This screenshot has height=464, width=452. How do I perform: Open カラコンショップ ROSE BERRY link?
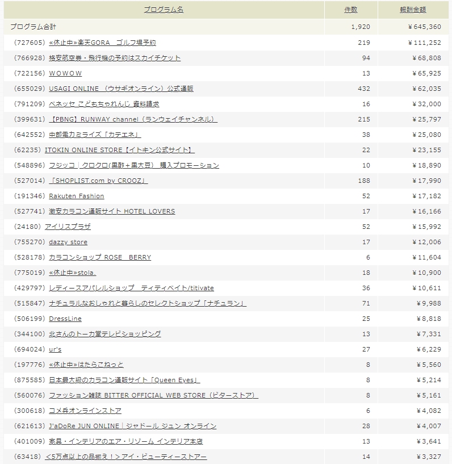click(x=100, y=258)
